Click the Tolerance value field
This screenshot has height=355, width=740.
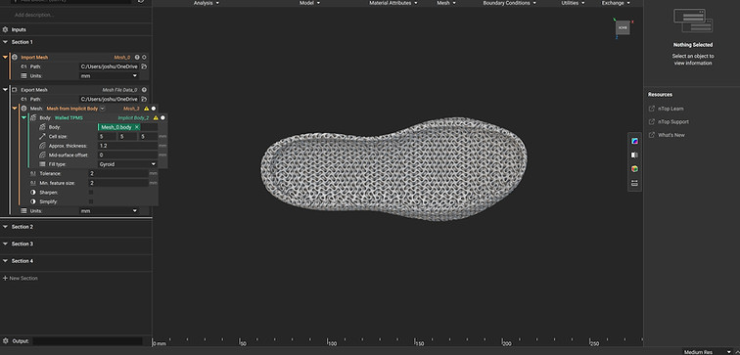click(x=118, y=173)
